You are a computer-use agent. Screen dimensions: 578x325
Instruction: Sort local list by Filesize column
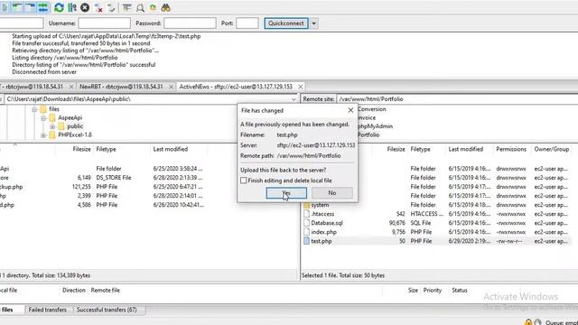(x=81, y=149)
